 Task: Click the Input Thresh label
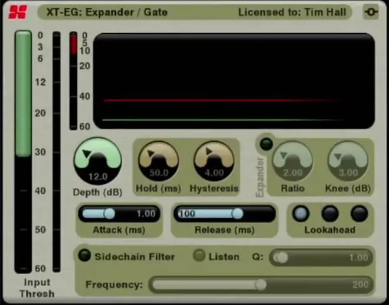[37, 288]
